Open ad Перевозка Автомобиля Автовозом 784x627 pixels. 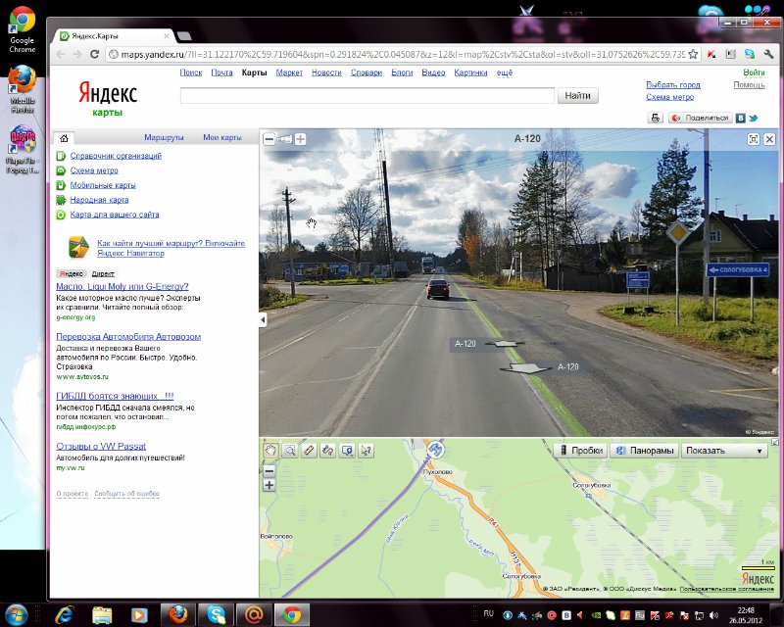[x=128, y=336]
